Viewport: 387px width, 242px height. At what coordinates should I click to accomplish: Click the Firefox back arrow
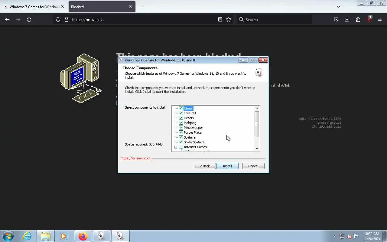(x=7, y=19)
